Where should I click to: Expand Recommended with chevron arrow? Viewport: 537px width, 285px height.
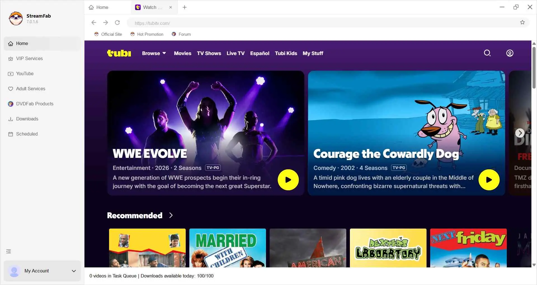click(171, 215)
